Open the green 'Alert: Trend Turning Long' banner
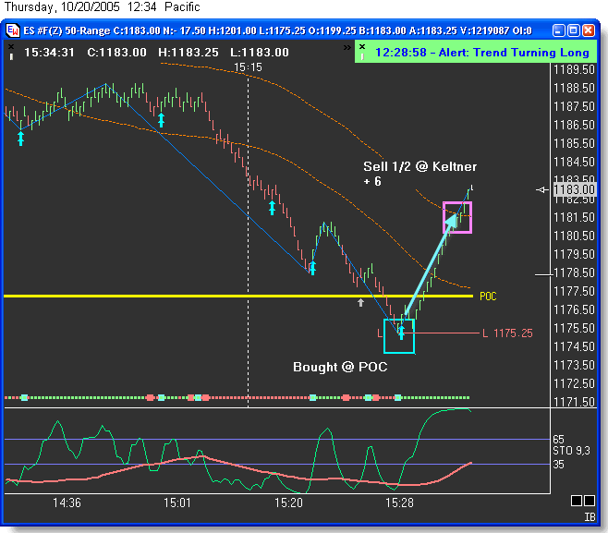This screenshot has width=608, height=533. [472, 53]
